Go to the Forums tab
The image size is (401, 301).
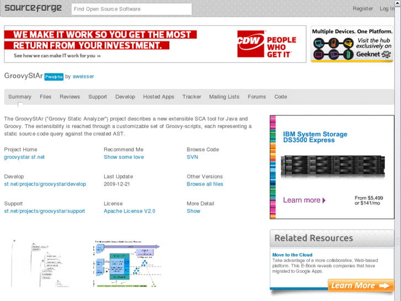[257, 97]
